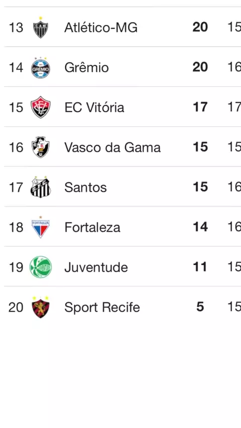The width and height of the screenshot is (241, 428).
Task: Select the EC Vitória crest icon
Action: pyautogui.click(x=41, y=107)
